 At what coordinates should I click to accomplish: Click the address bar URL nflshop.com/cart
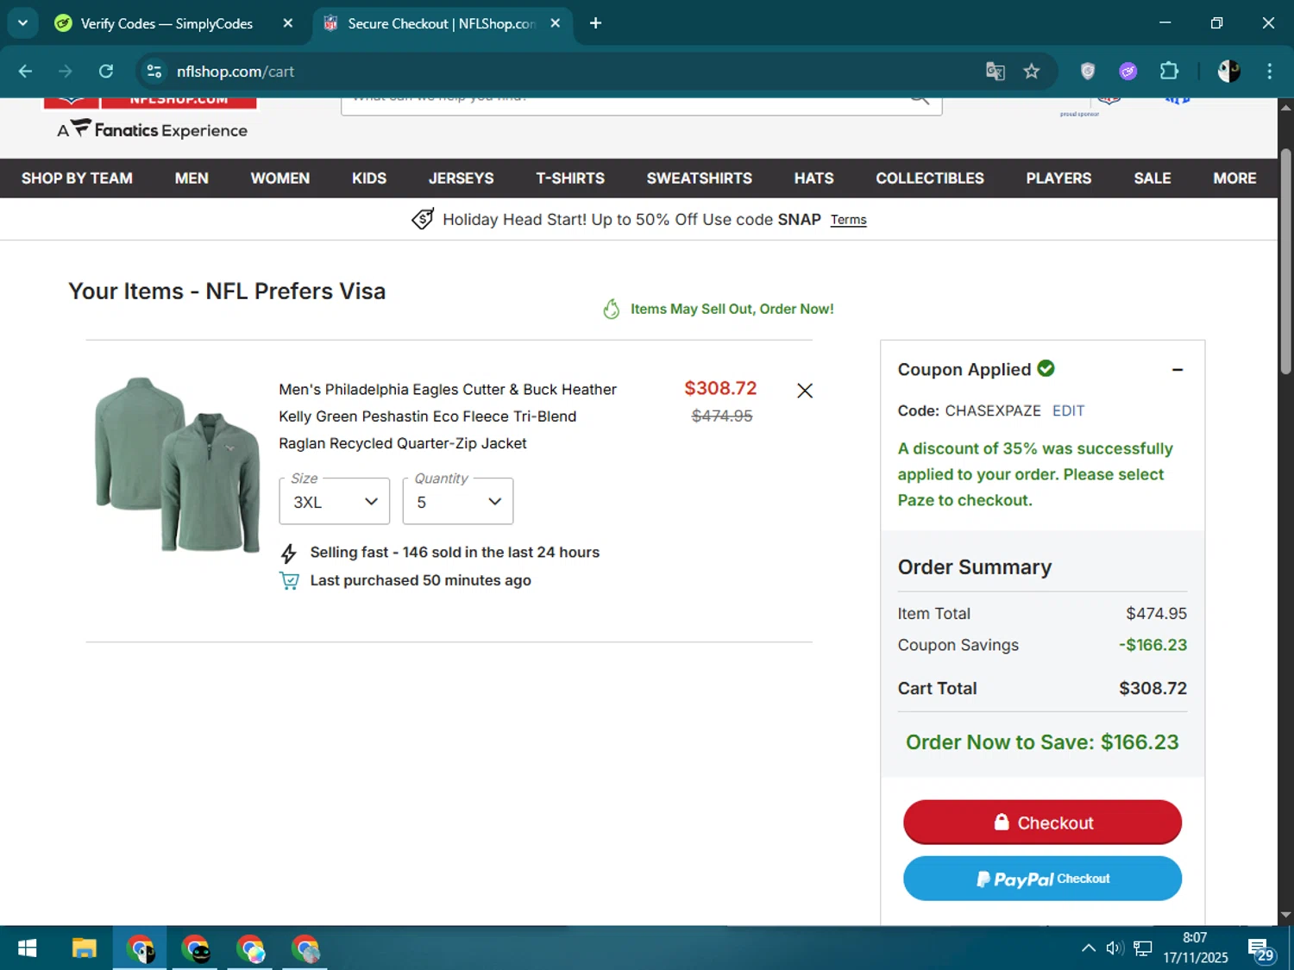coord(236,72)
